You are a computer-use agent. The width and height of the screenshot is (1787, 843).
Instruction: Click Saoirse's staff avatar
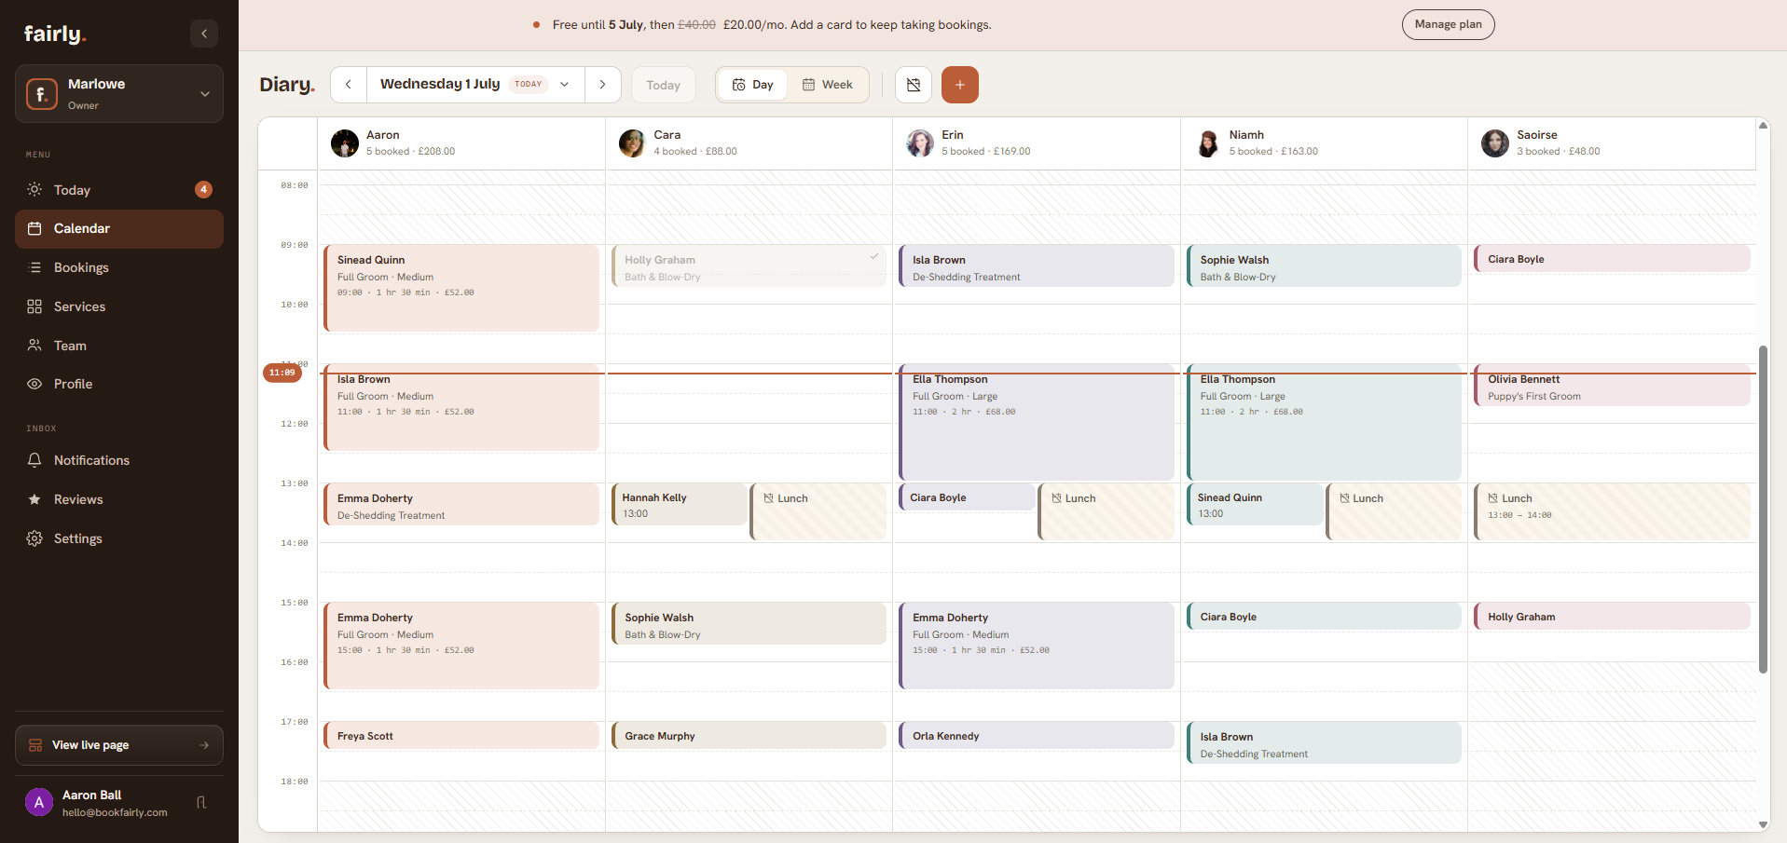coord(1495,143)
